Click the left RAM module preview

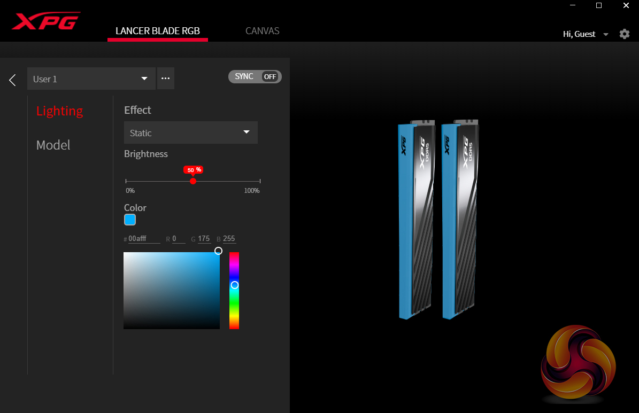[416, 220]
